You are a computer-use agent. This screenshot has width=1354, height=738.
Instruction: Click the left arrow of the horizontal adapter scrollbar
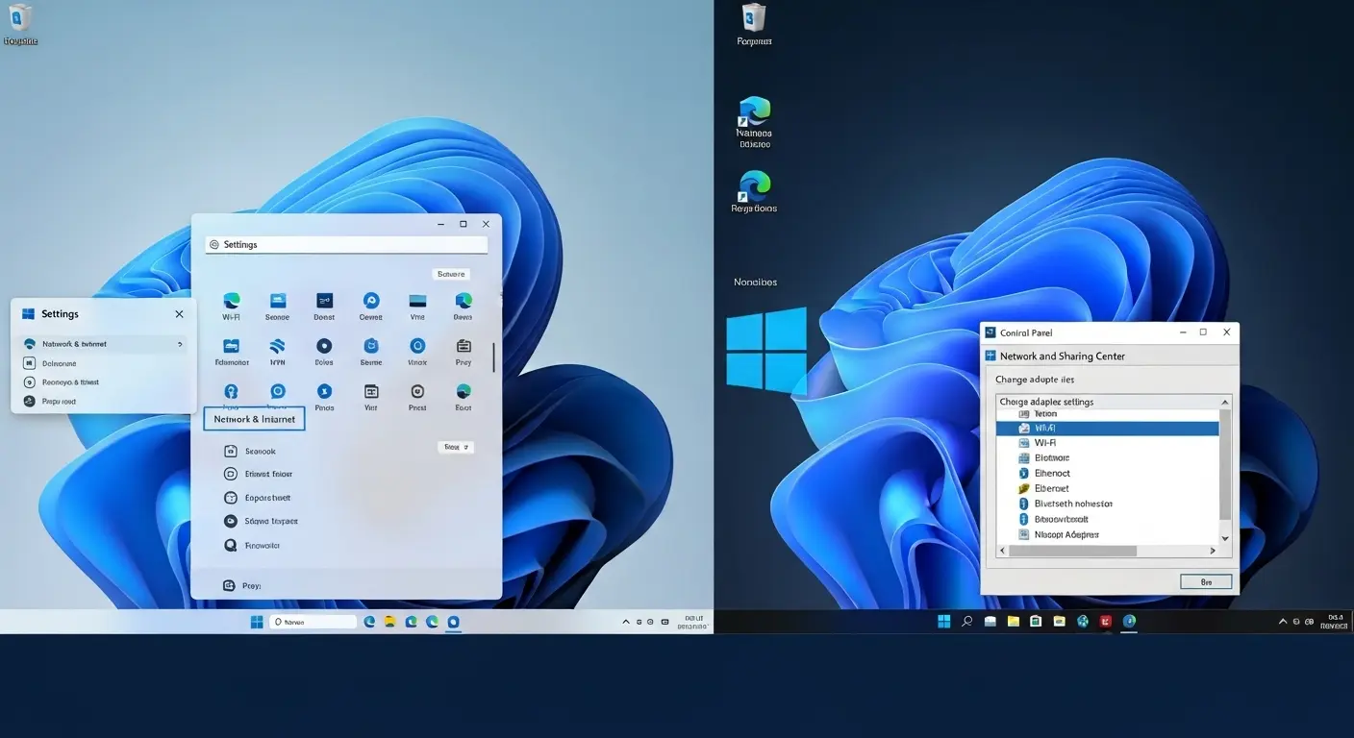coord(1002,552)
